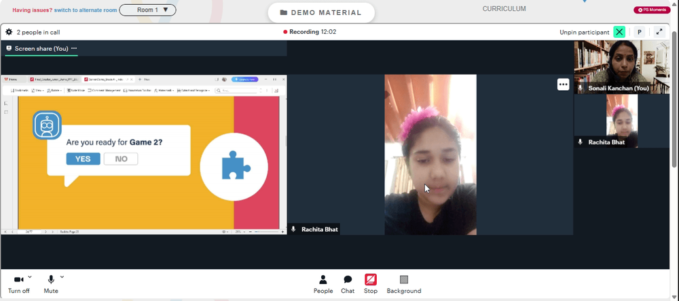Click the page number field in PDF viewer
Image resolution: width=679 pixels, height=301 pixels.
point(29,232)
